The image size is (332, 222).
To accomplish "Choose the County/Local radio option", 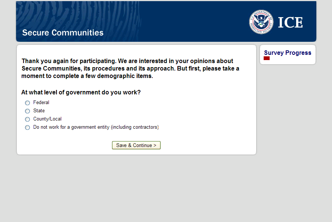I will click(27, 119).
